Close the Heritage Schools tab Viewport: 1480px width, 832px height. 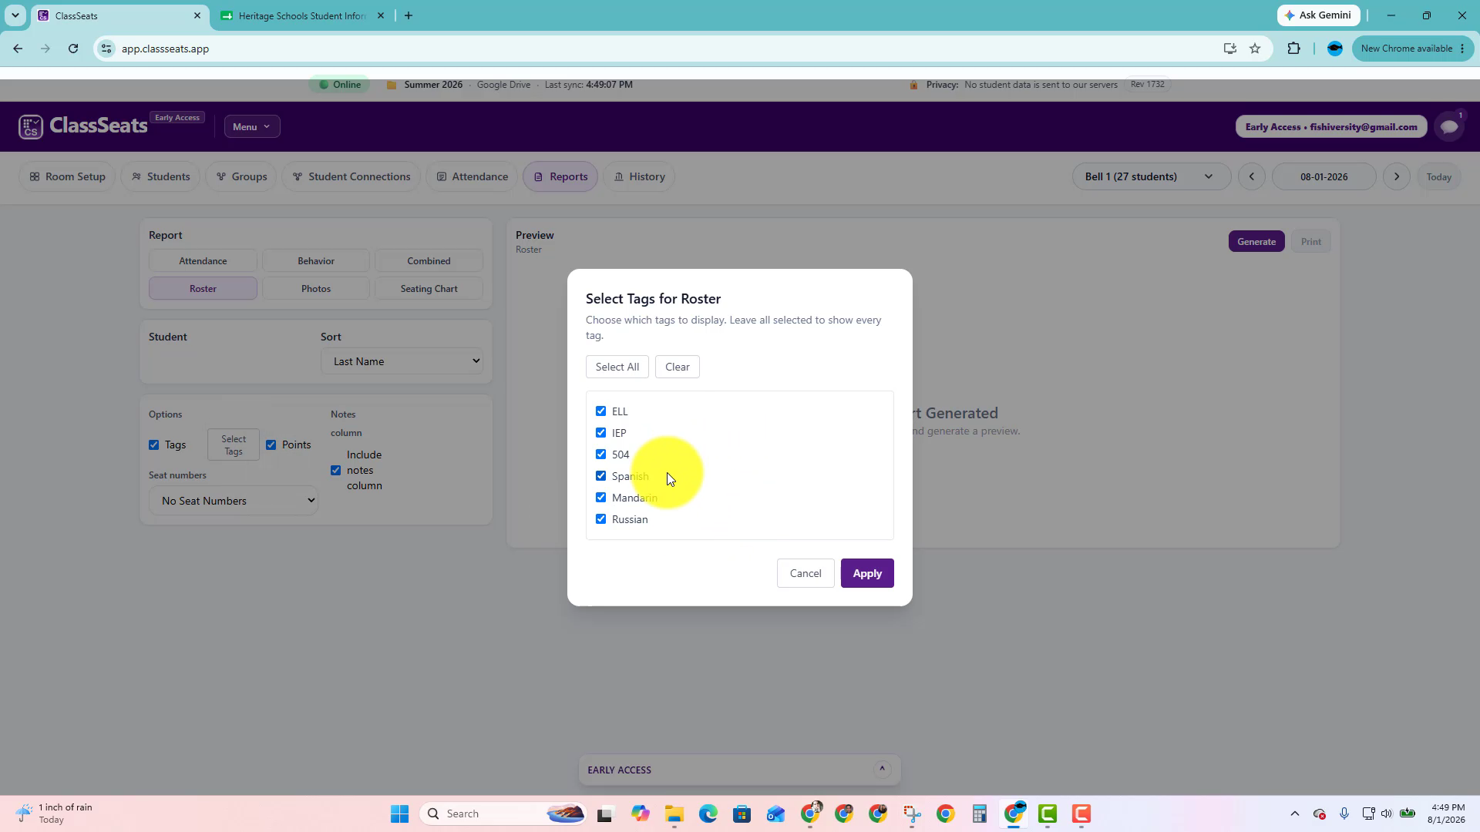click(x=381, y=15)
